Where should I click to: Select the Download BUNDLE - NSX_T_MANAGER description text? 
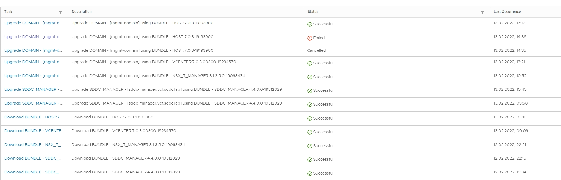128,145
